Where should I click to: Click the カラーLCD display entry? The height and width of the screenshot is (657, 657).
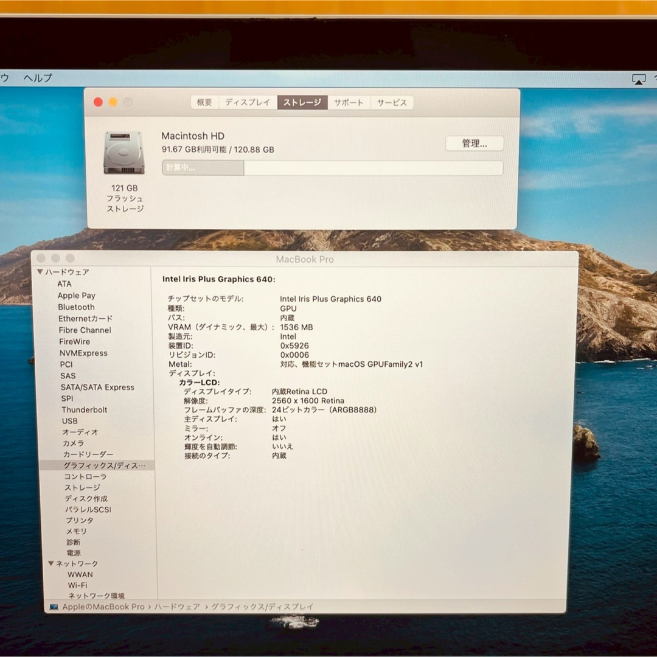point(200,383)
